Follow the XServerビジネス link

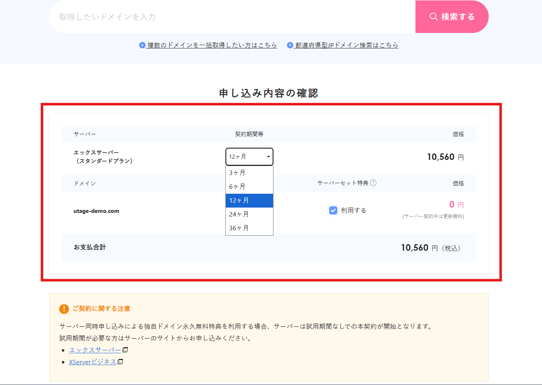92,362
